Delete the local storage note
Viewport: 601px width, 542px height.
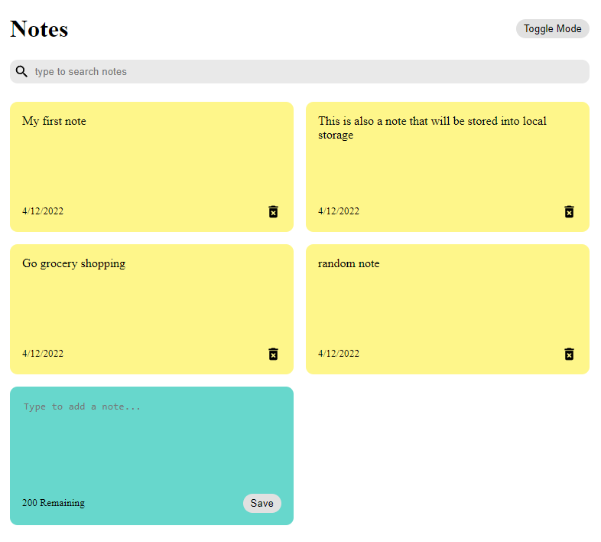tap(569, 211)
